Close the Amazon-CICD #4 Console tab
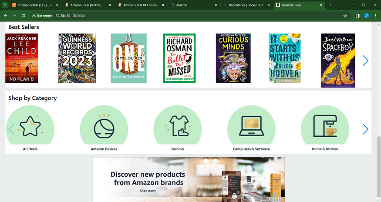 163,5
